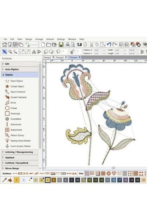Click the Redo arrow icon
Screen dimensions: 147x221
(115, 45)
